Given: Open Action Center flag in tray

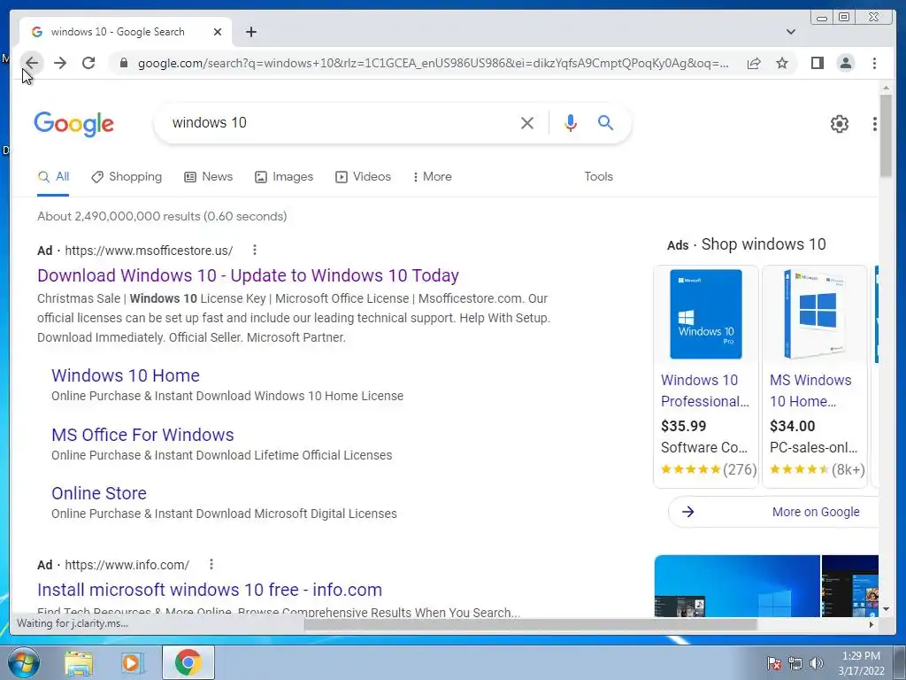Looking at the screenshot, I should [x=773, y=663].
